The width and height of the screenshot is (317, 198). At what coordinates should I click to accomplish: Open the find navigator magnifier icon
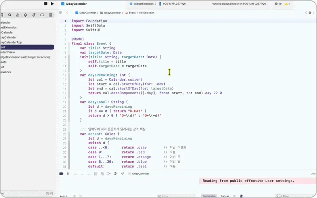[x=10, y=15]
